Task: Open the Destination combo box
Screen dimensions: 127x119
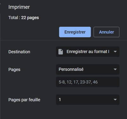Action: click(x=88, y=52)
